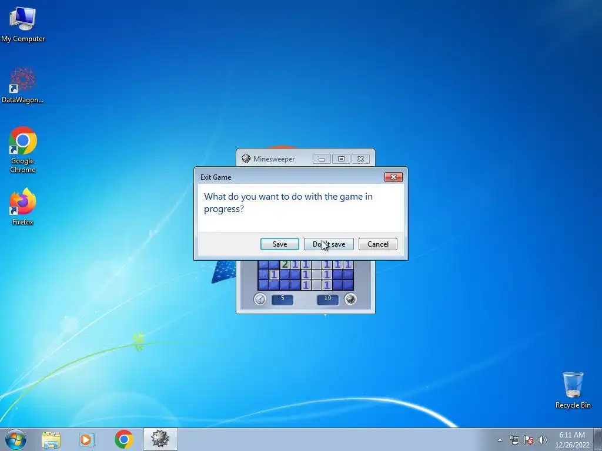Open Chrome from the taskbar
Screen dimensions: 602x451
[123, 439]
